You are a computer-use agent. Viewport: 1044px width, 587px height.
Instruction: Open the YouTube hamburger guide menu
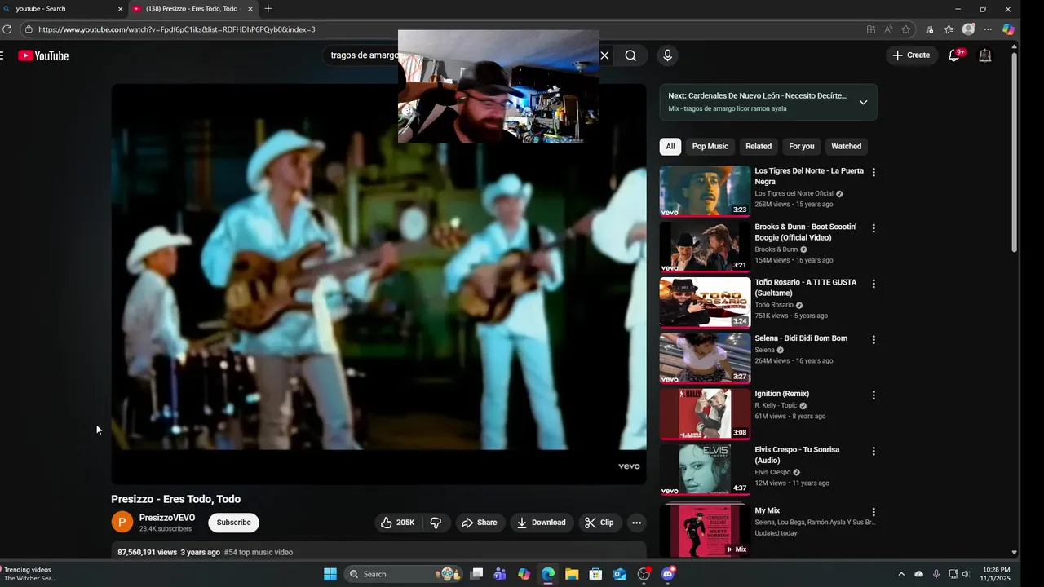[2, 55]
